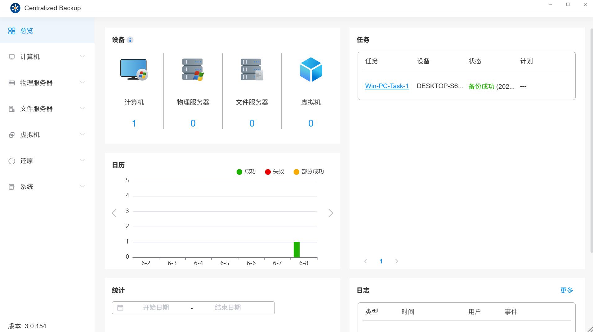Click the 虚拟机 device count 0
Viewport: 593px width, 332px height.
311,123
